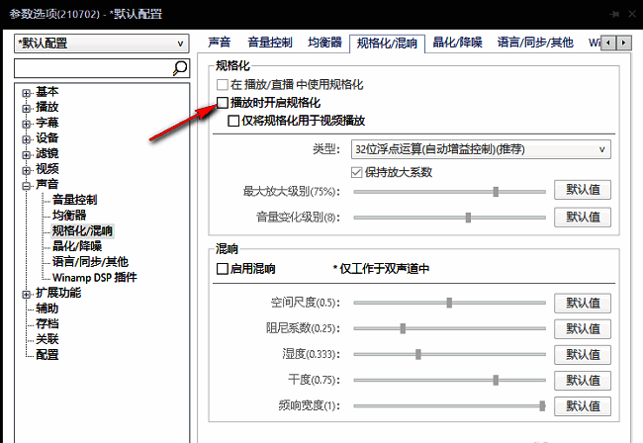Open the 晶化/降噪 tab
This screenshot has width=643, height=443.
pyautogui.click(x=459, y=43)
